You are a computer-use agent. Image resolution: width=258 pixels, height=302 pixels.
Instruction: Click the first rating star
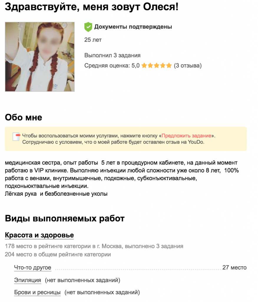(x=144, y=66)
